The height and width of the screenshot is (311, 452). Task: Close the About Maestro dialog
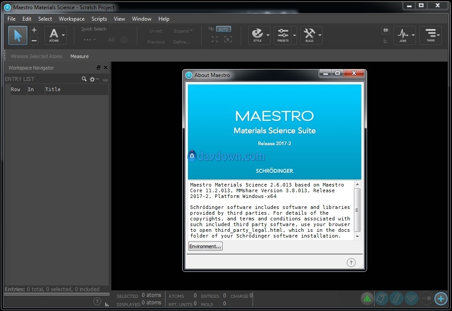pyautogui.click(x=354, y=73)
